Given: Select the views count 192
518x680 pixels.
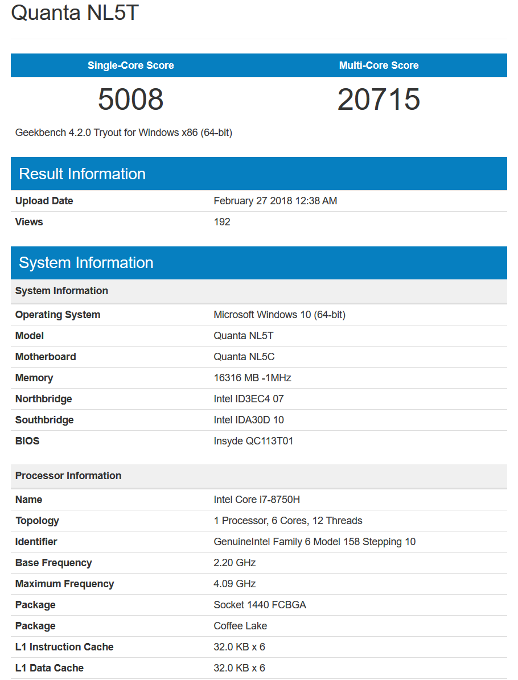Looking at the screenshot, I should 221,222.
